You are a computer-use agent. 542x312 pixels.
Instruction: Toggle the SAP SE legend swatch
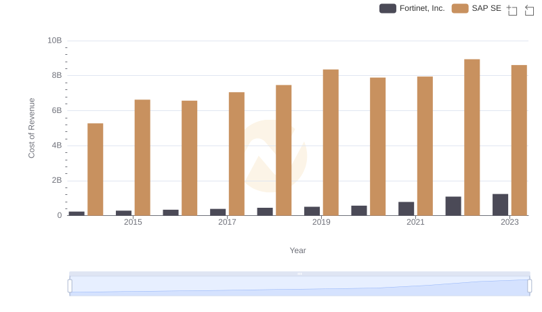pyautogui.click(x=460, y=8)
